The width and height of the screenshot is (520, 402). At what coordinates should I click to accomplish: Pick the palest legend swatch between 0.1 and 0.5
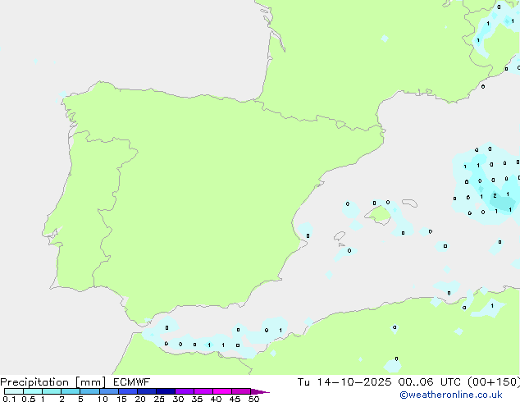13,391
